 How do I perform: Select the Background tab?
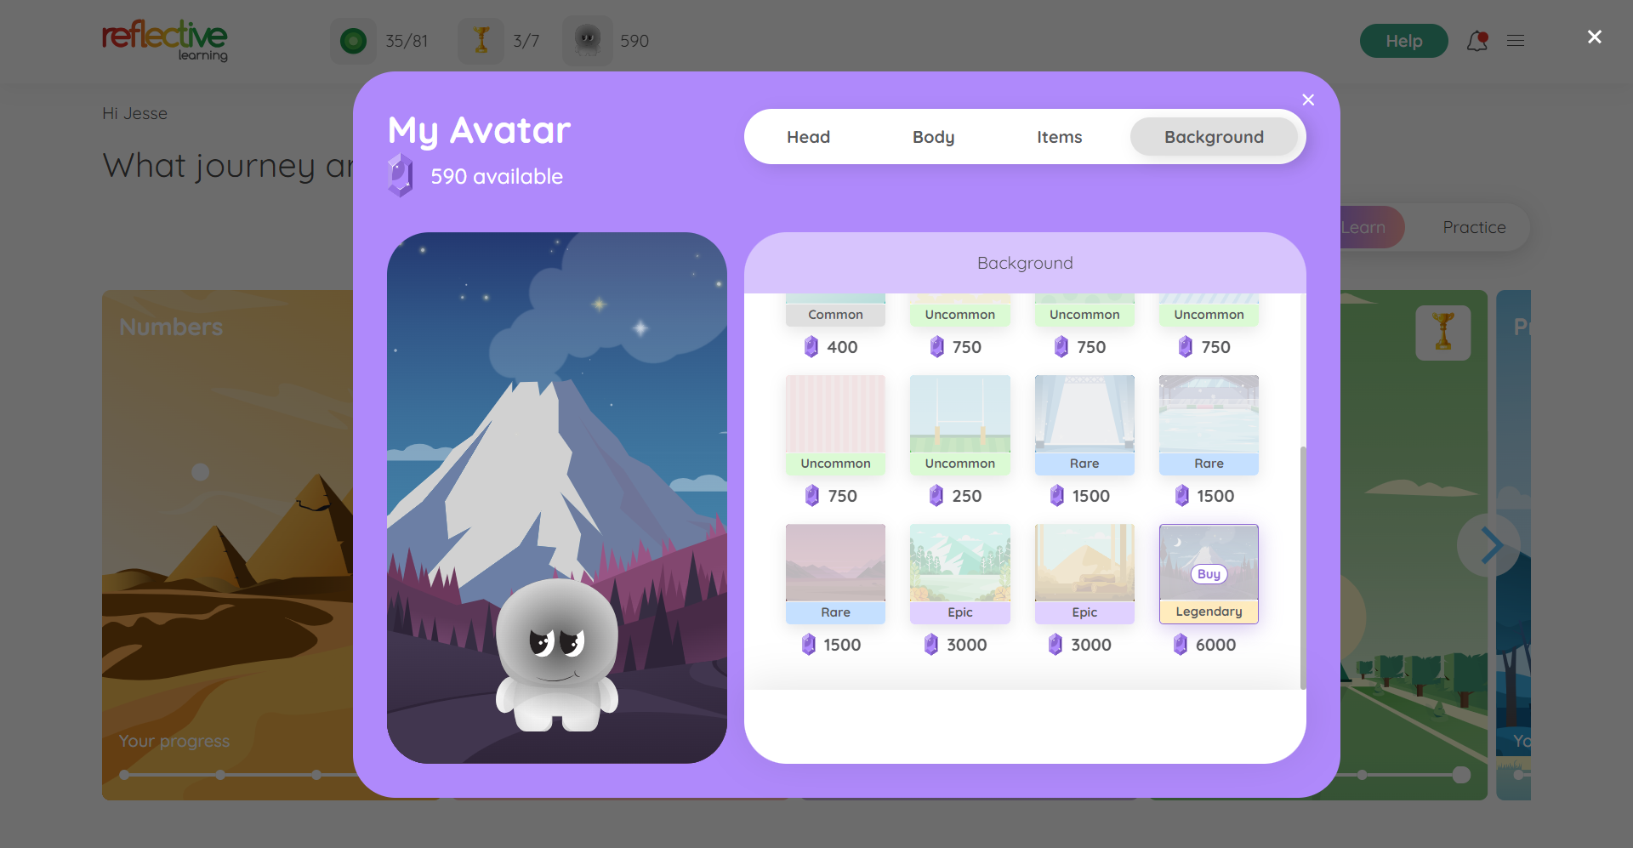point(1214,137)
